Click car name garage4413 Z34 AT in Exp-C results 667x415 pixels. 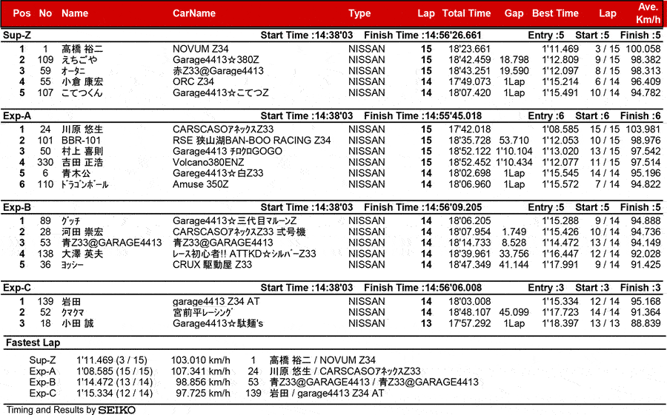click(216, 302)
